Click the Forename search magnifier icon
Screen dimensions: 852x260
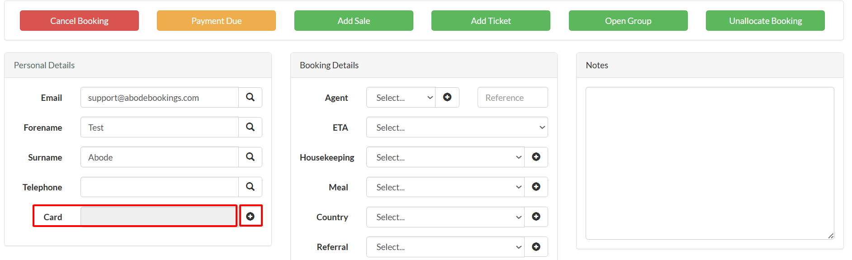point(250,127)
